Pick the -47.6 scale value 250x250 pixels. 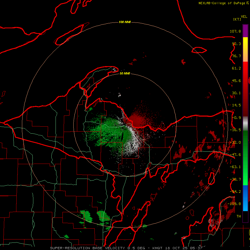pyautogui.click(x=235, y=155)
